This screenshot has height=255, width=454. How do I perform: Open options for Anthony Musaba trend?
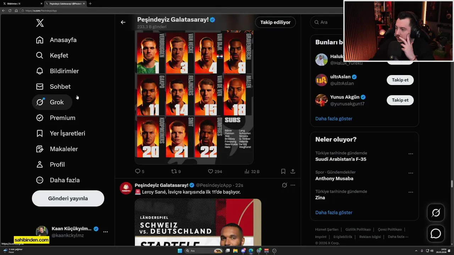[x=411, y=173]
